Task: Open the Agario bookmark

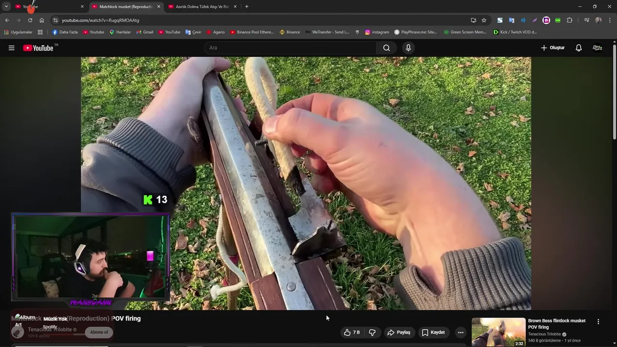Action: 215,32
